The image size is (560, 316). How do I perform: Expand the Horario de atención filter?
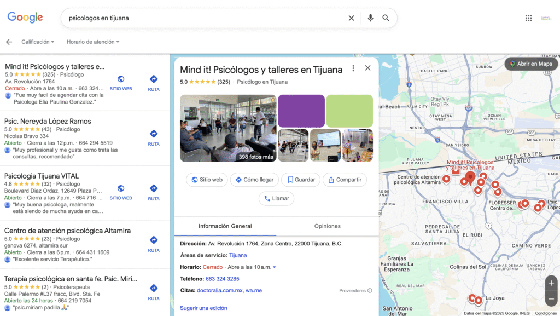click(92, 42)
